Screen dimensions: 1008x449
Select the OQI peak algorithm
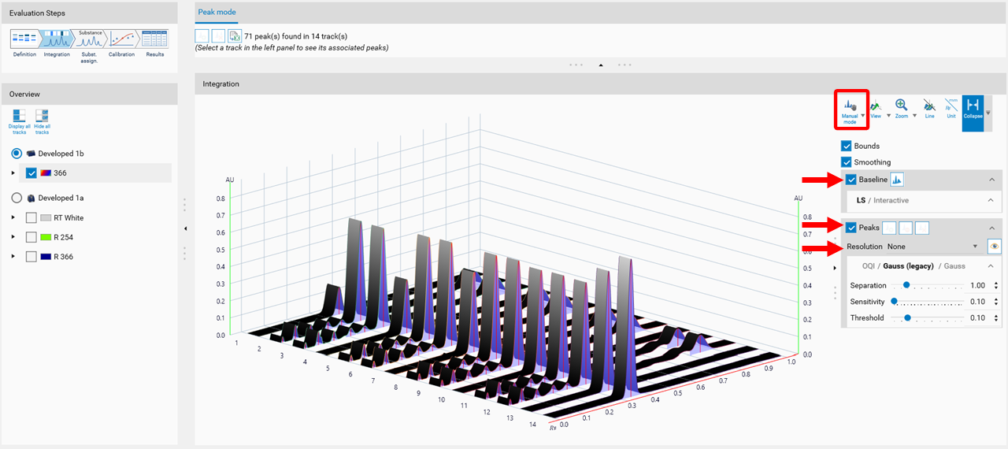(869, 266)
